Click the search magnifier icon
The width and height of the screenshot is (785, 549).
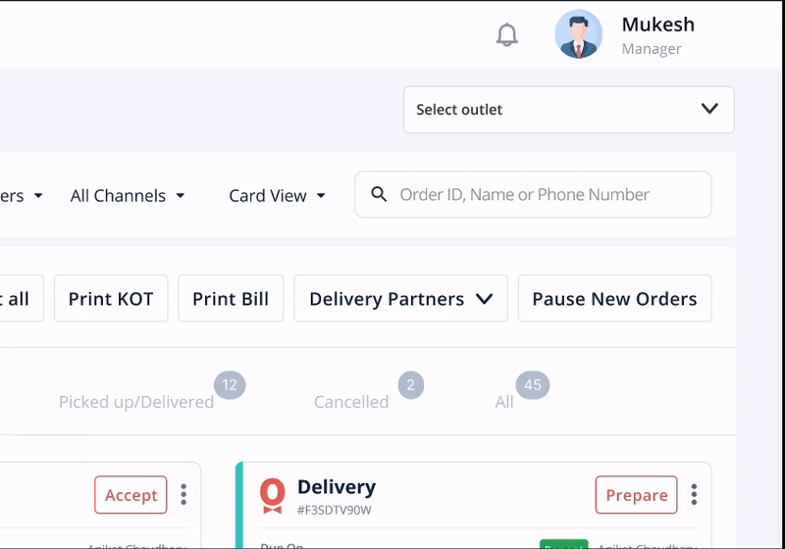click(379, 195)
